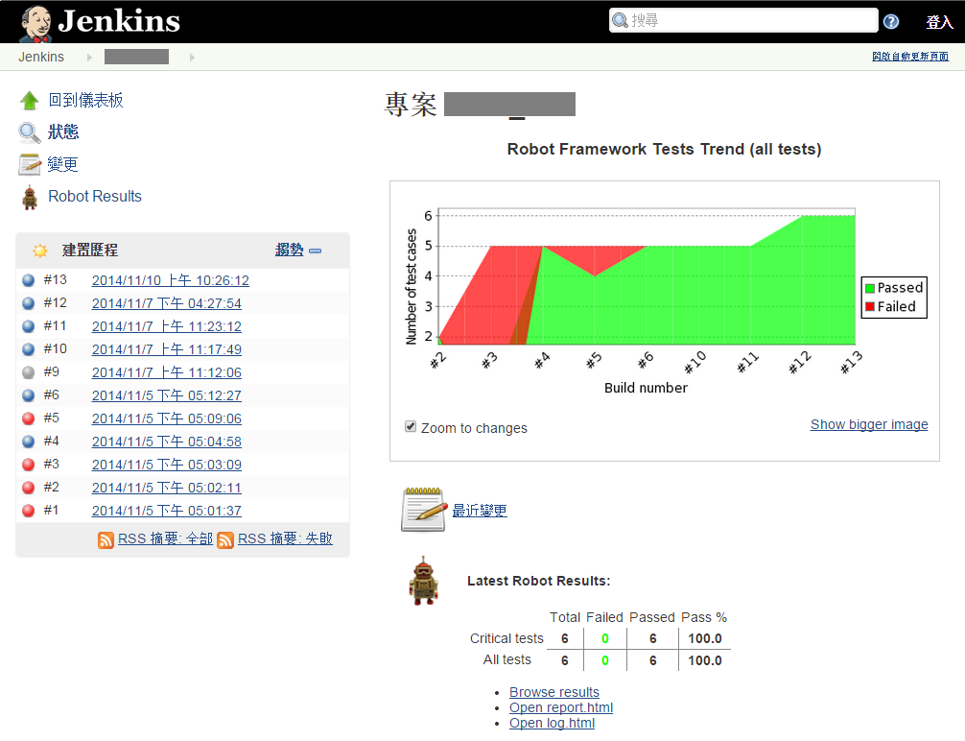Collapse build trend with minus icon
965x741 pixels.
pos(315,251)
